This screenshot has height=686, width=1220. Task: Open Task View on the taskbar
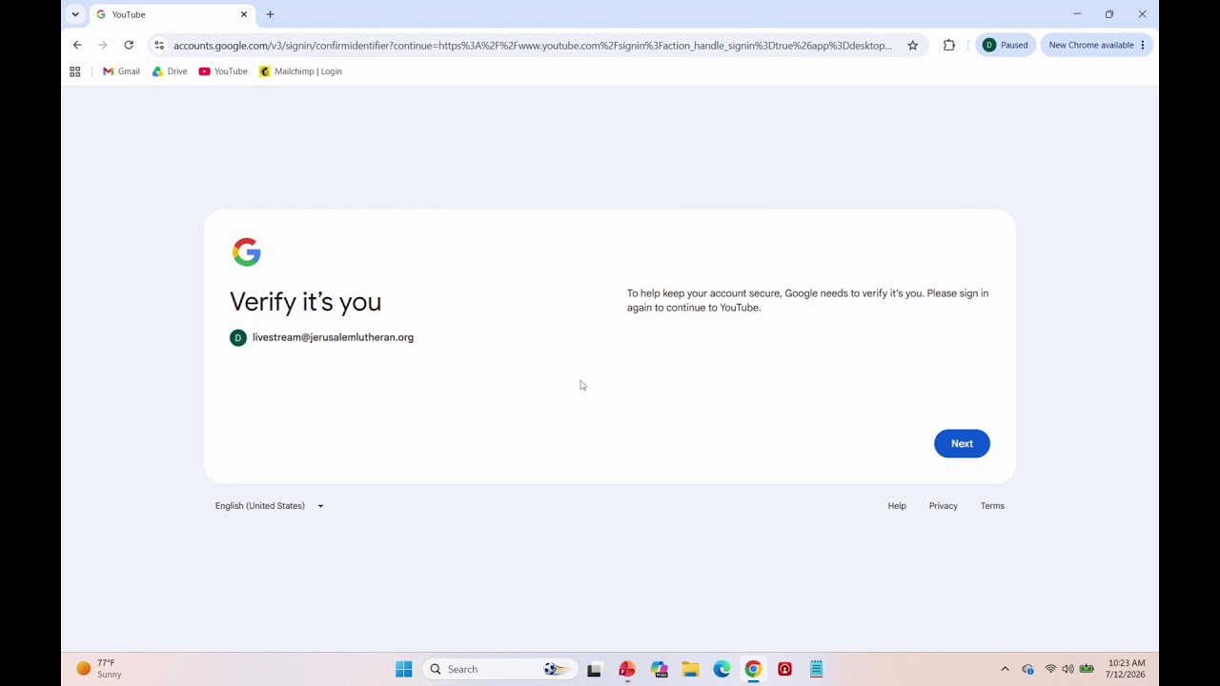[594, 669]
